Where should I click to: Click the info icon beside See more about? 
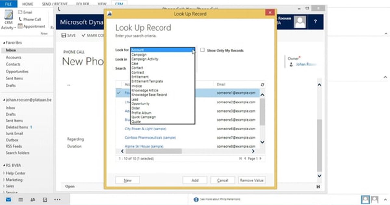tap(196, 200)
